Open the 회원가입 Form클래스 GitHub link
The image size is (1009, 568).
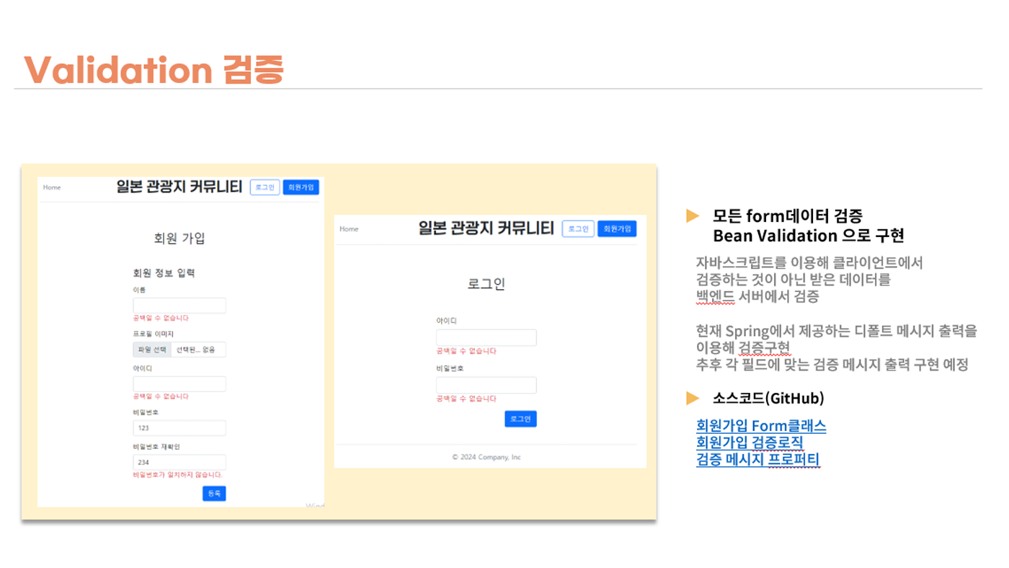coord(761,426)
